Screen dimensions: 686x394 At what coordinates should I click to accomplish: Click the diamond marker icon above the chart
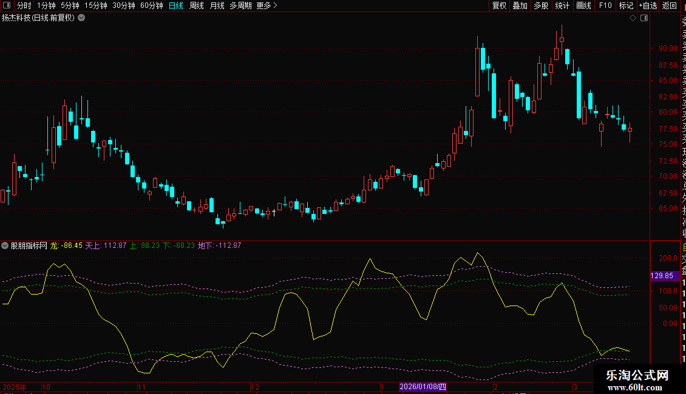pos(633,18)
